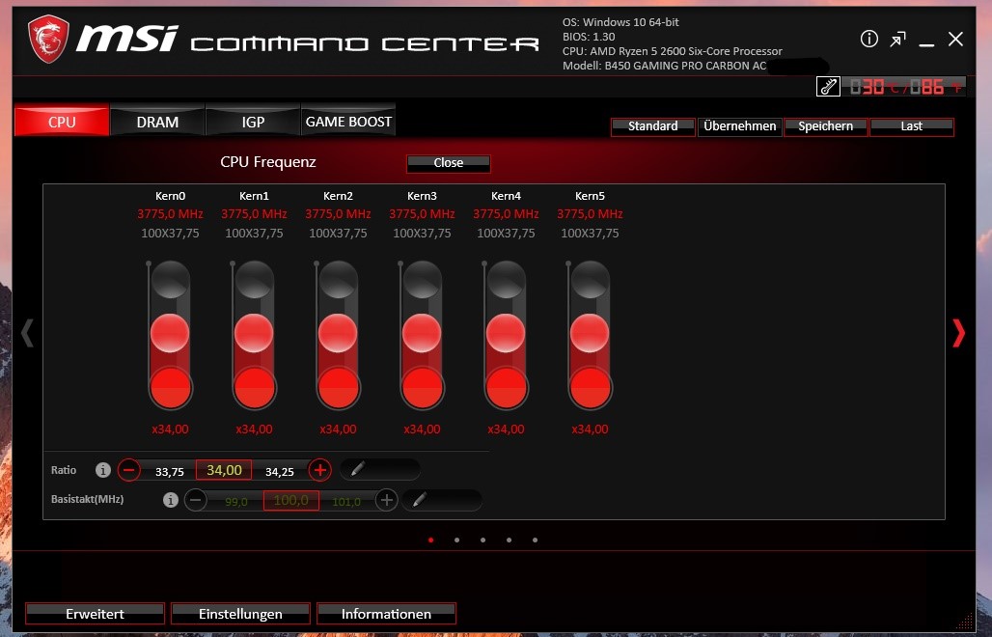Click the Kern0 label
This screenshot has width=992, height=637.
coord(170,196)
